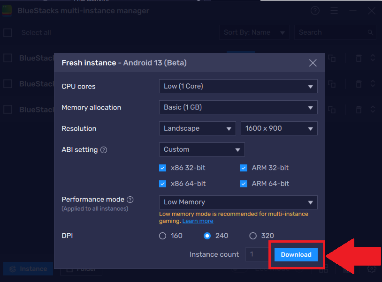Disable the x86 64-bit checkbox

[x=162, y=184]
